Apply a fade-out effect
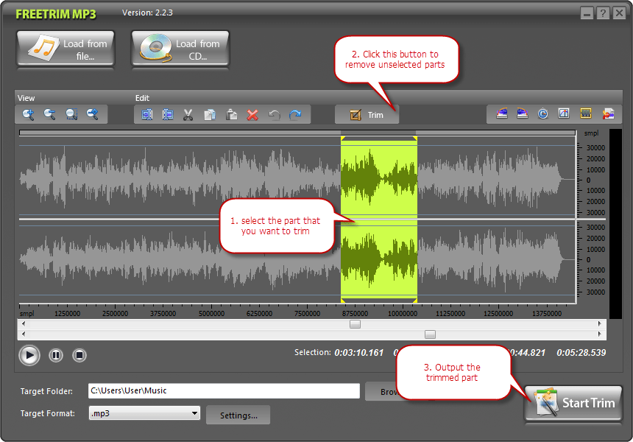The width and height of the screenshot is (633, 442). tap(523, 113)
